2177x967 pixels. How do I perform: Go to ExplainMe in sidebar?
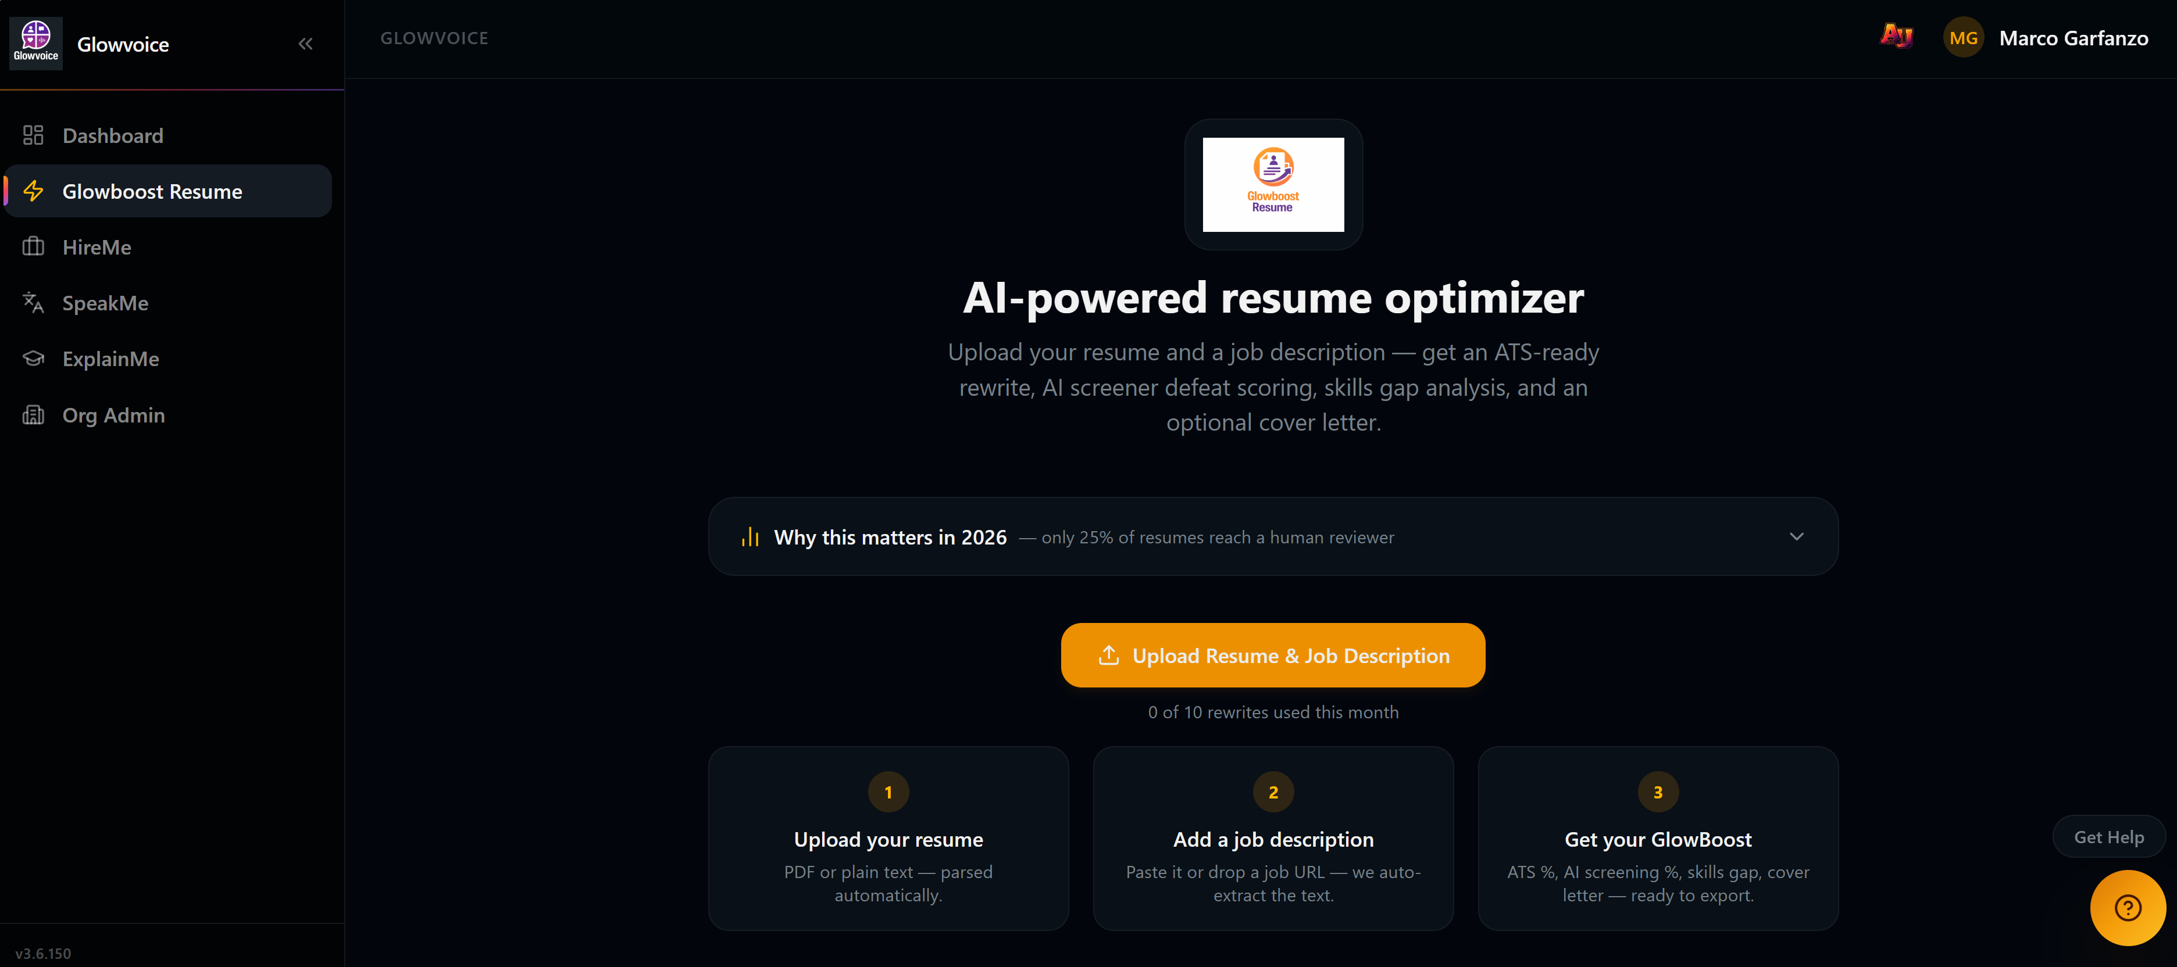coord(168,358)
